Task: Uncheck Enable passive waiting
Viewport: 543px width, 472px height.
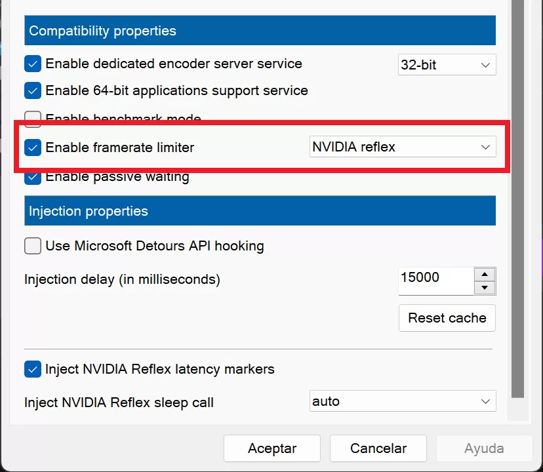Action: coord(33,176)
